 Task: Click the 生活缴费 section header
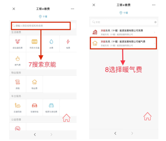[x=16, y=32]
